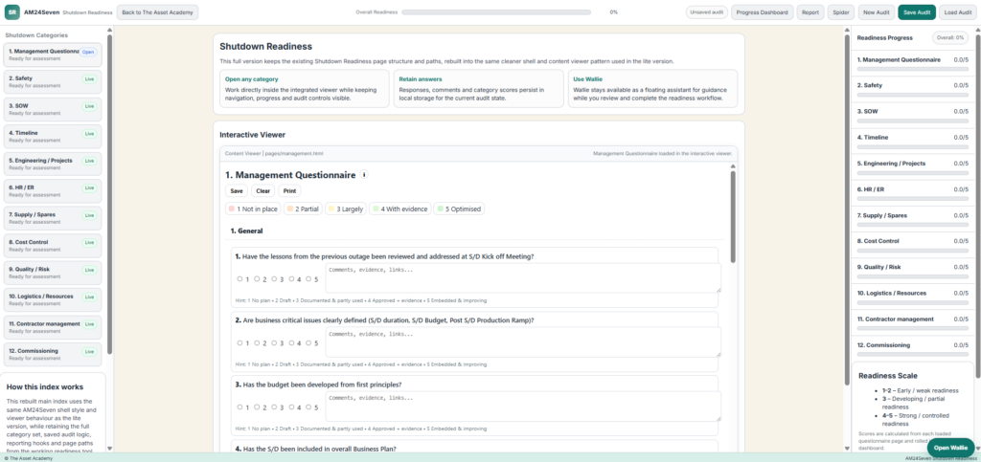Open the Report view
981x462 pixels.
tap(810, 12)
